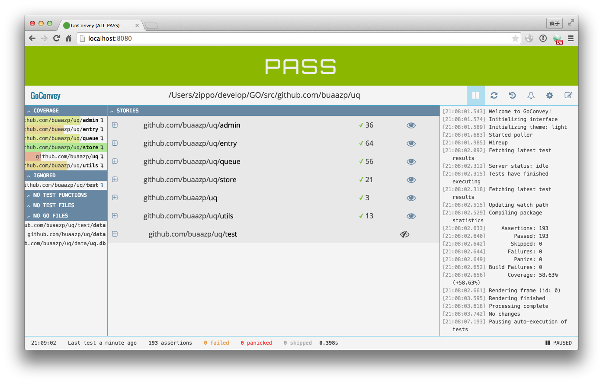This screenshot has width=603, height=384.
Task: Open uq/entry coverage report
Action: coord(61,129)
